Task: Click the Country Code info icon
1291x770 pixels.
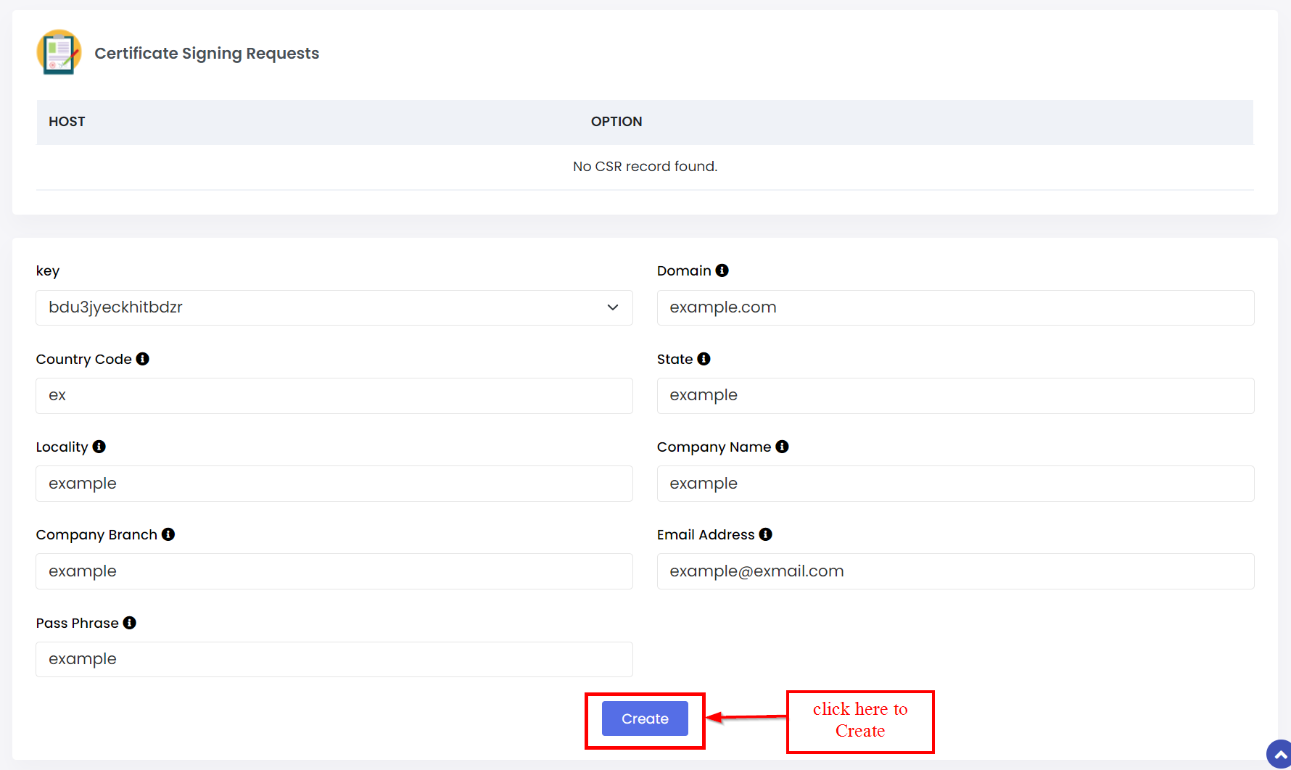Action: (x=143, y=358)
